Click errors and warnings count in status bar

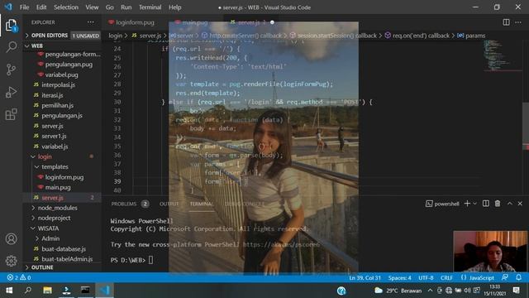[19, 277]
